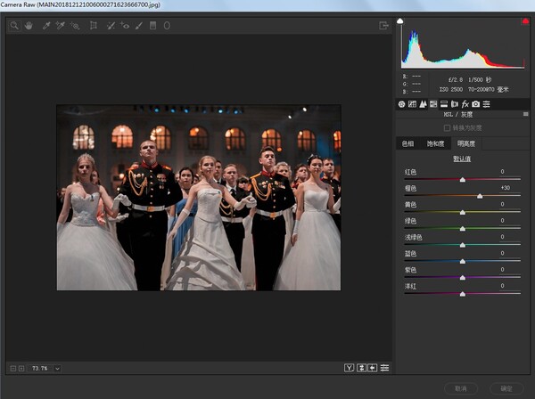This screenshot has width=535, height=399.
Task: Click the 洋红 luminance slider handle
Action: 463,294
